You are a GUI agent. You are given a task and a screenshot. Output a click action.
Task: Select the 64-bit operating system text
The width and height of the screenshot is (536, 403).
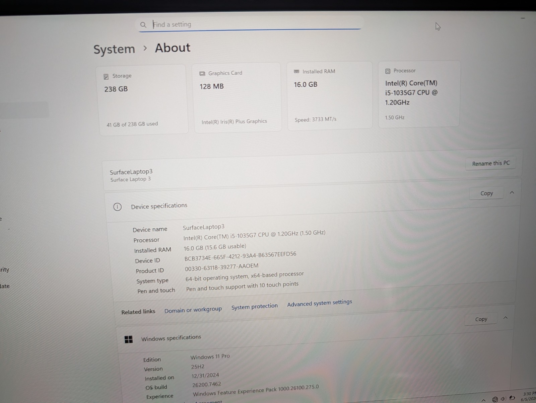tap(245, 276)
